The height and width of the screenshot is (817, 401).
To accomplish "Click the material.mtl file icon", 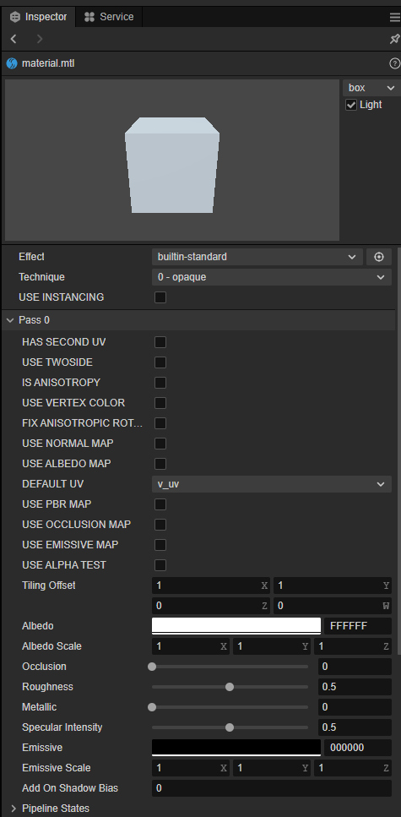I will (x=12, y=63).
